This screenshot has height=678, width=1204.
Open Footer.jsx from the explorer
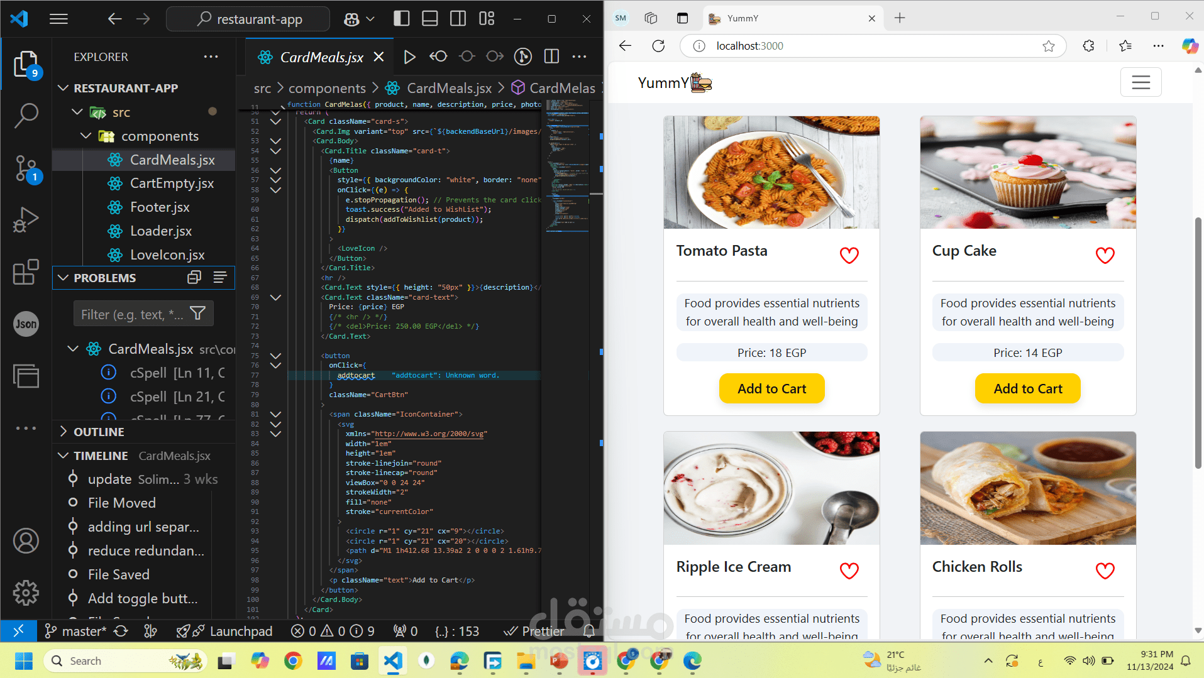pyautogui.click(x=159, y=207)
